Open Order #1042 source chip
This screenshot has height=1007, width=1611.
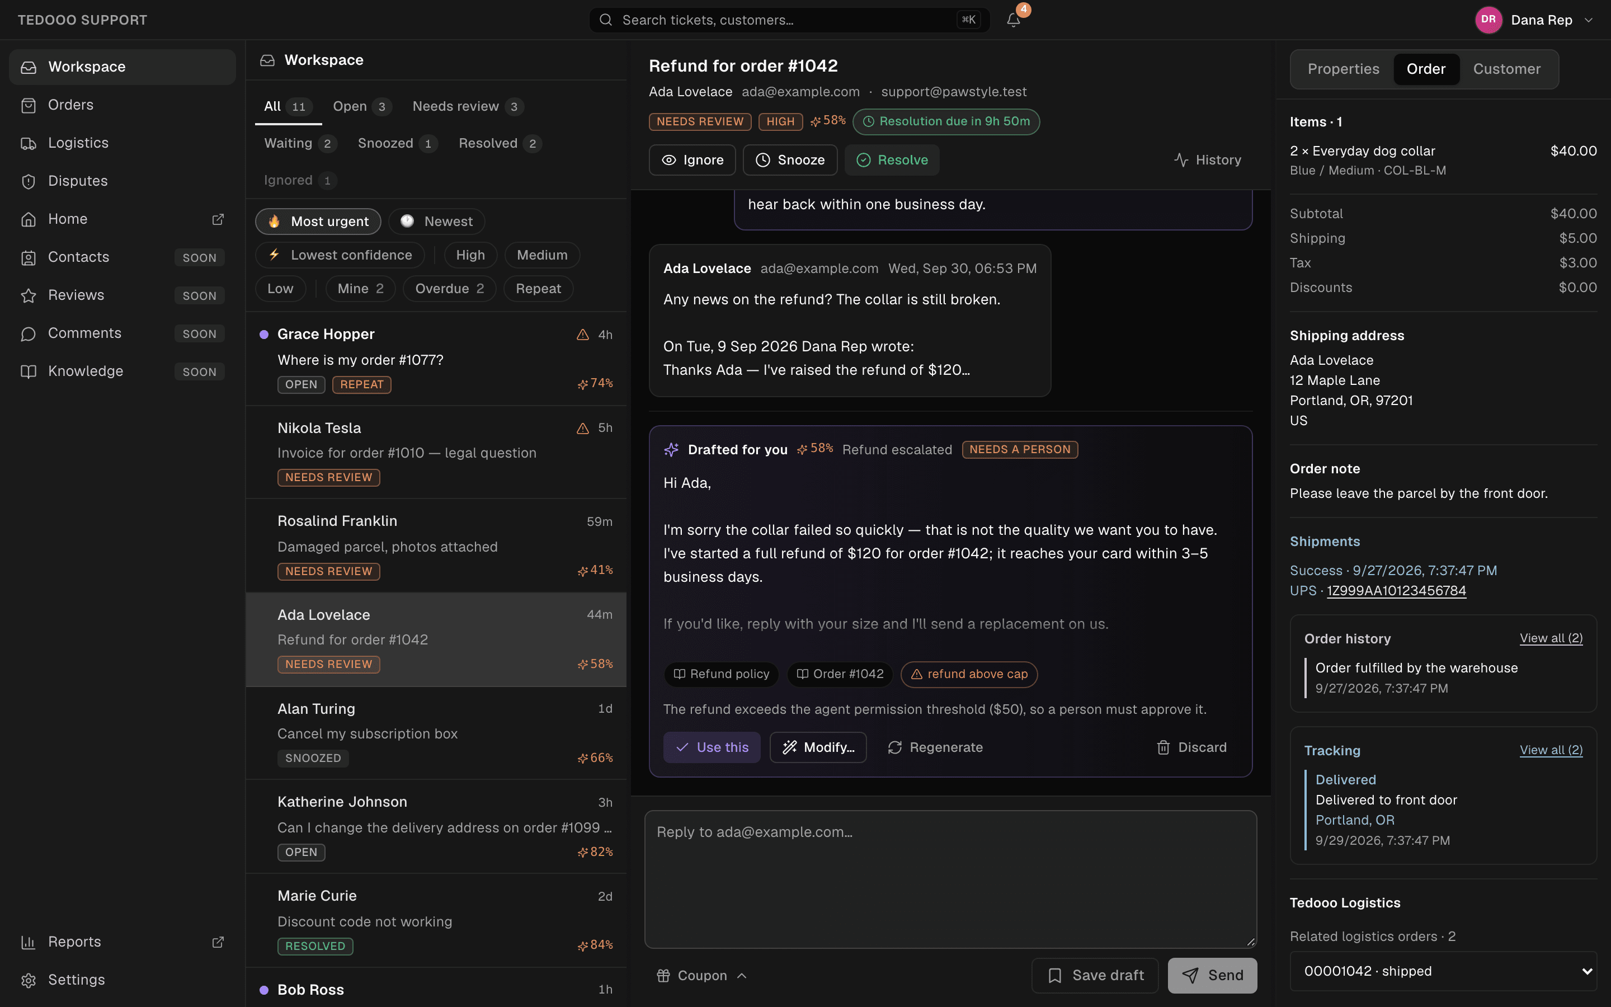(x=840, y=674)
